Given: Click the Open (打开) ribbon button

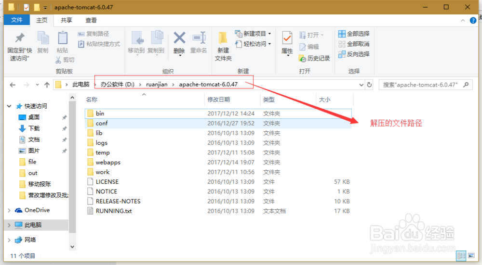Looking at the screenshot, I should tap(311, 35).
